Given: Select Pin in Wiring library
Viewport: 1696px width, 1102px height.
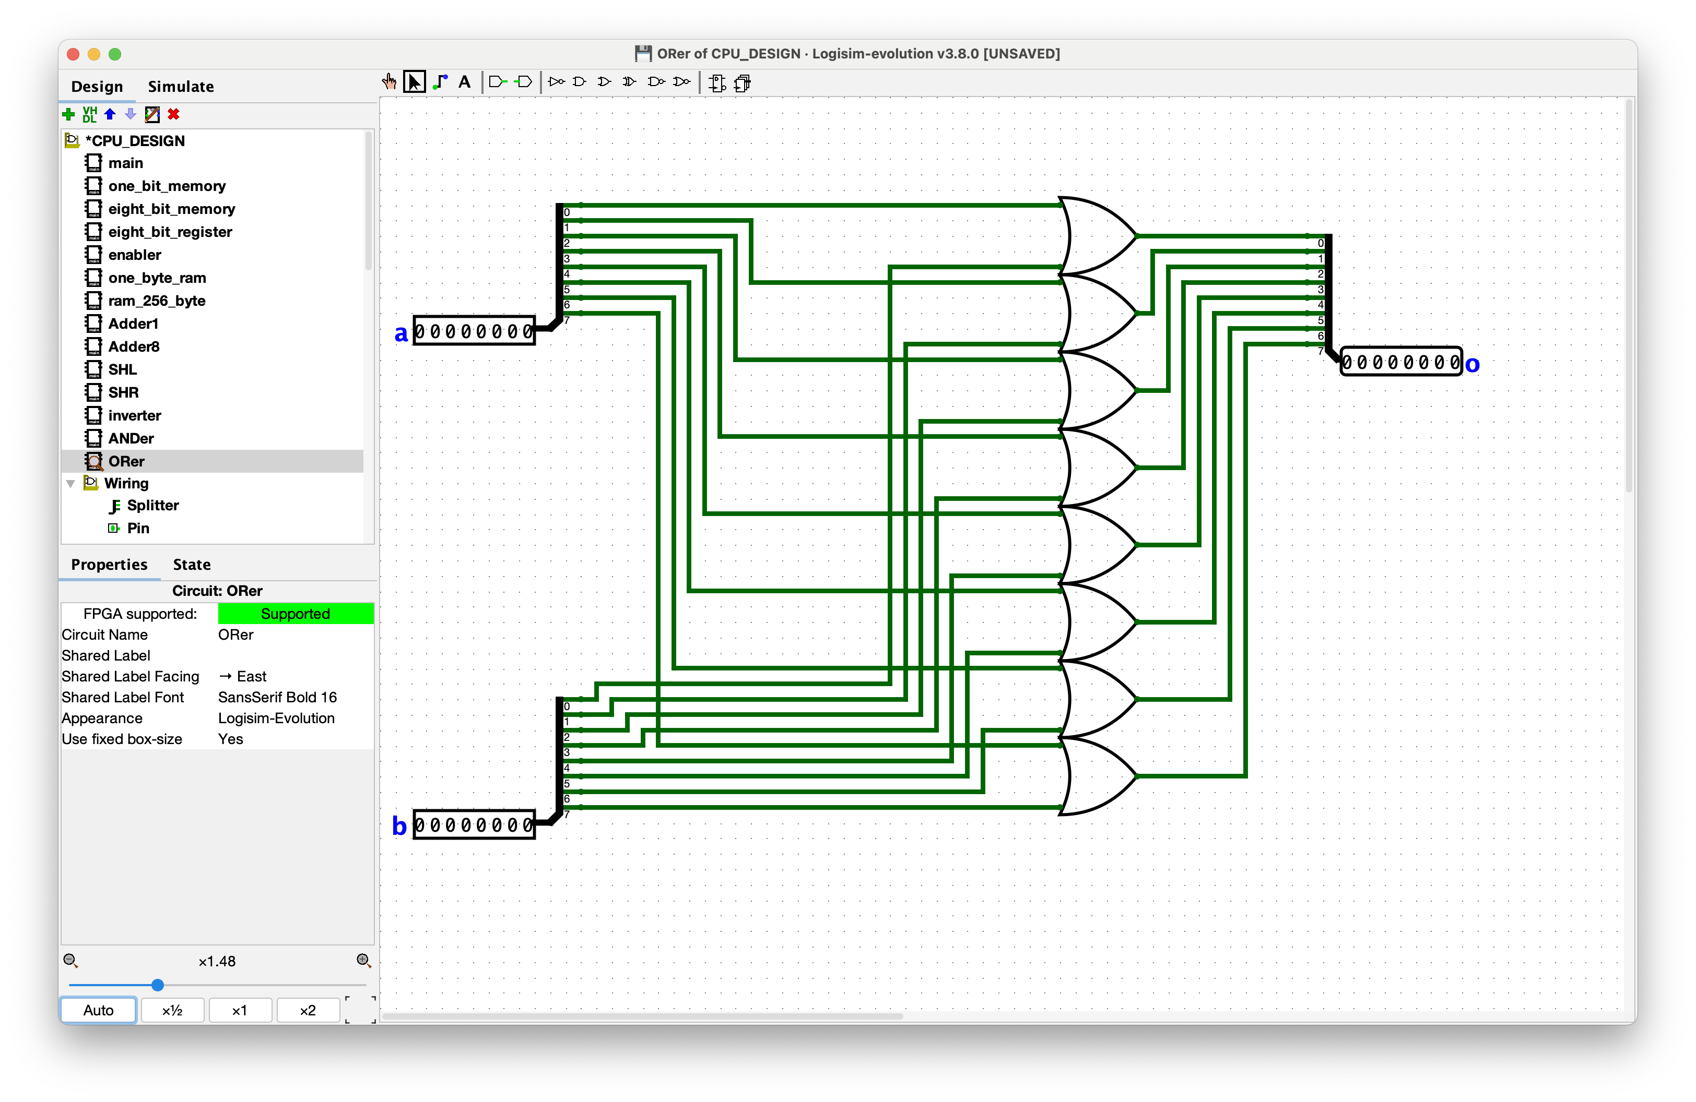Looking at the screenshot, I should coord(138,528).
